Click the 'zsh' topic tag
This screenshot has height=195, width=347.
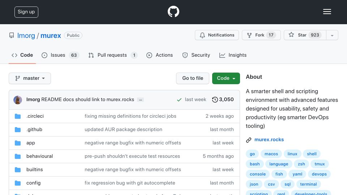tap(301, 164)
